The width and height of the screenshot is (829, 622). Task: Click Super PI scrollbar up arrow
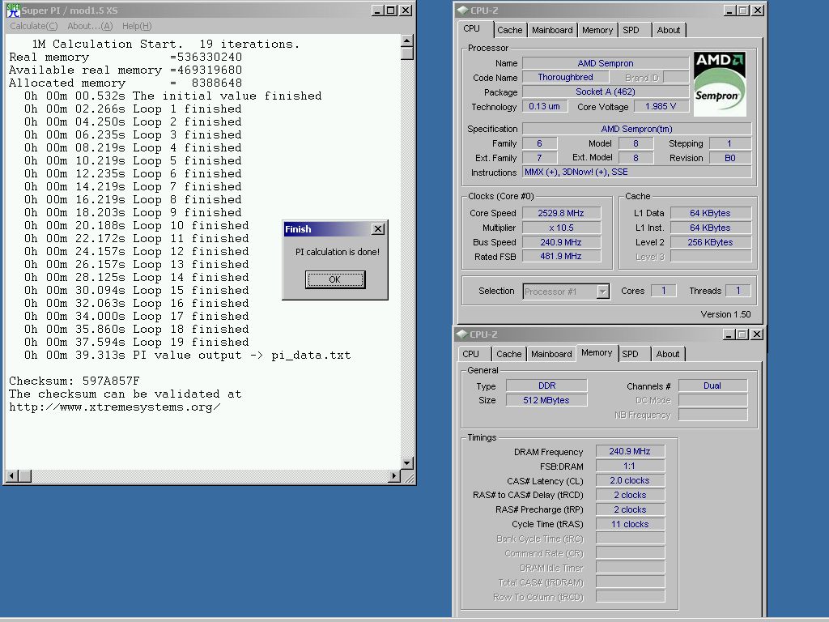[406, 40]
